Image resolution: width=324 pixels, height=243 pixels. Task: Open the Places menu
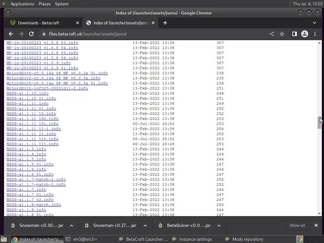click(x=44, y=4)
